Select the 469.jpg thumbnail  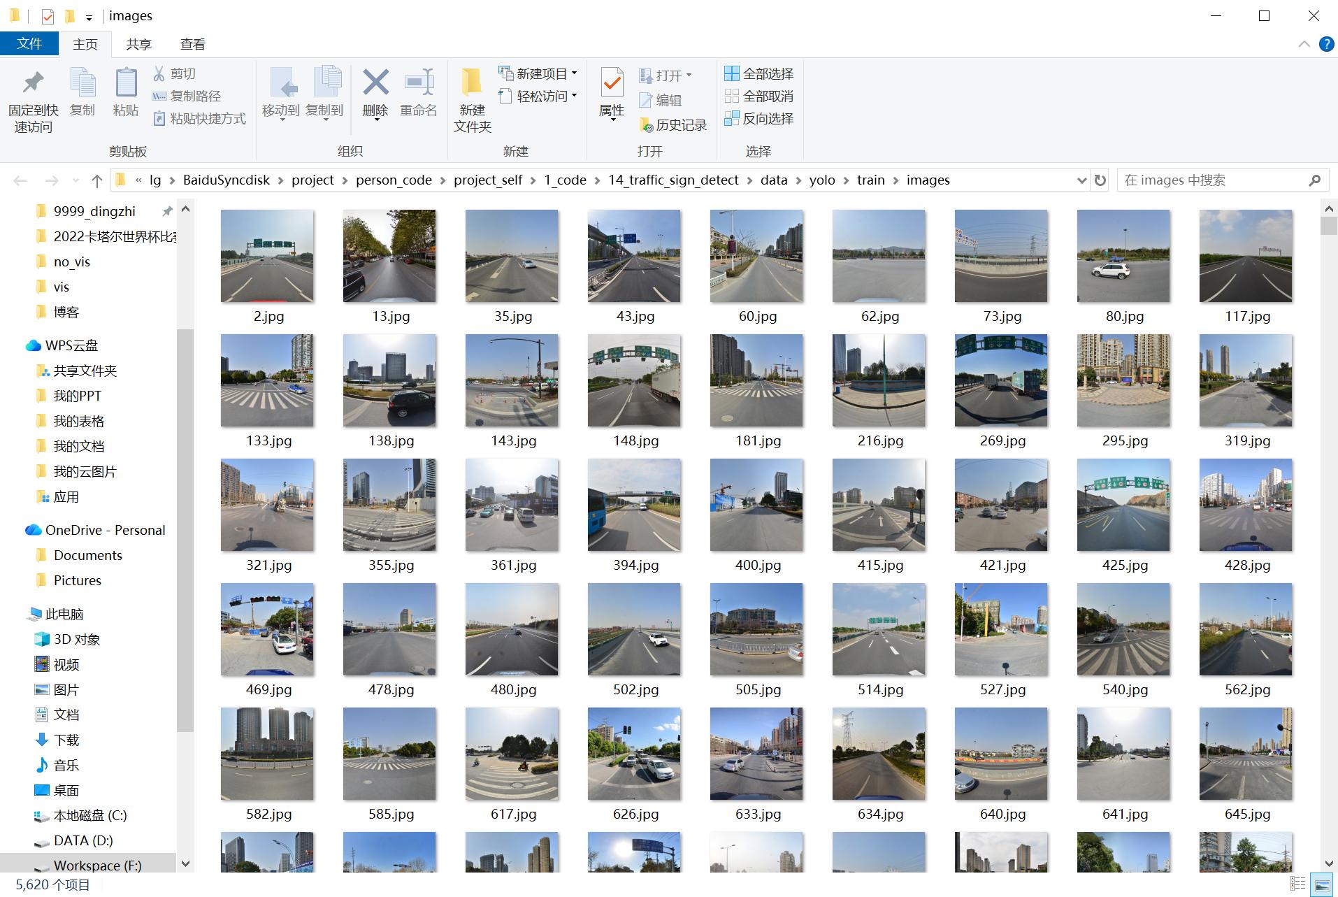pyautogui.click(x=267, y=629)
